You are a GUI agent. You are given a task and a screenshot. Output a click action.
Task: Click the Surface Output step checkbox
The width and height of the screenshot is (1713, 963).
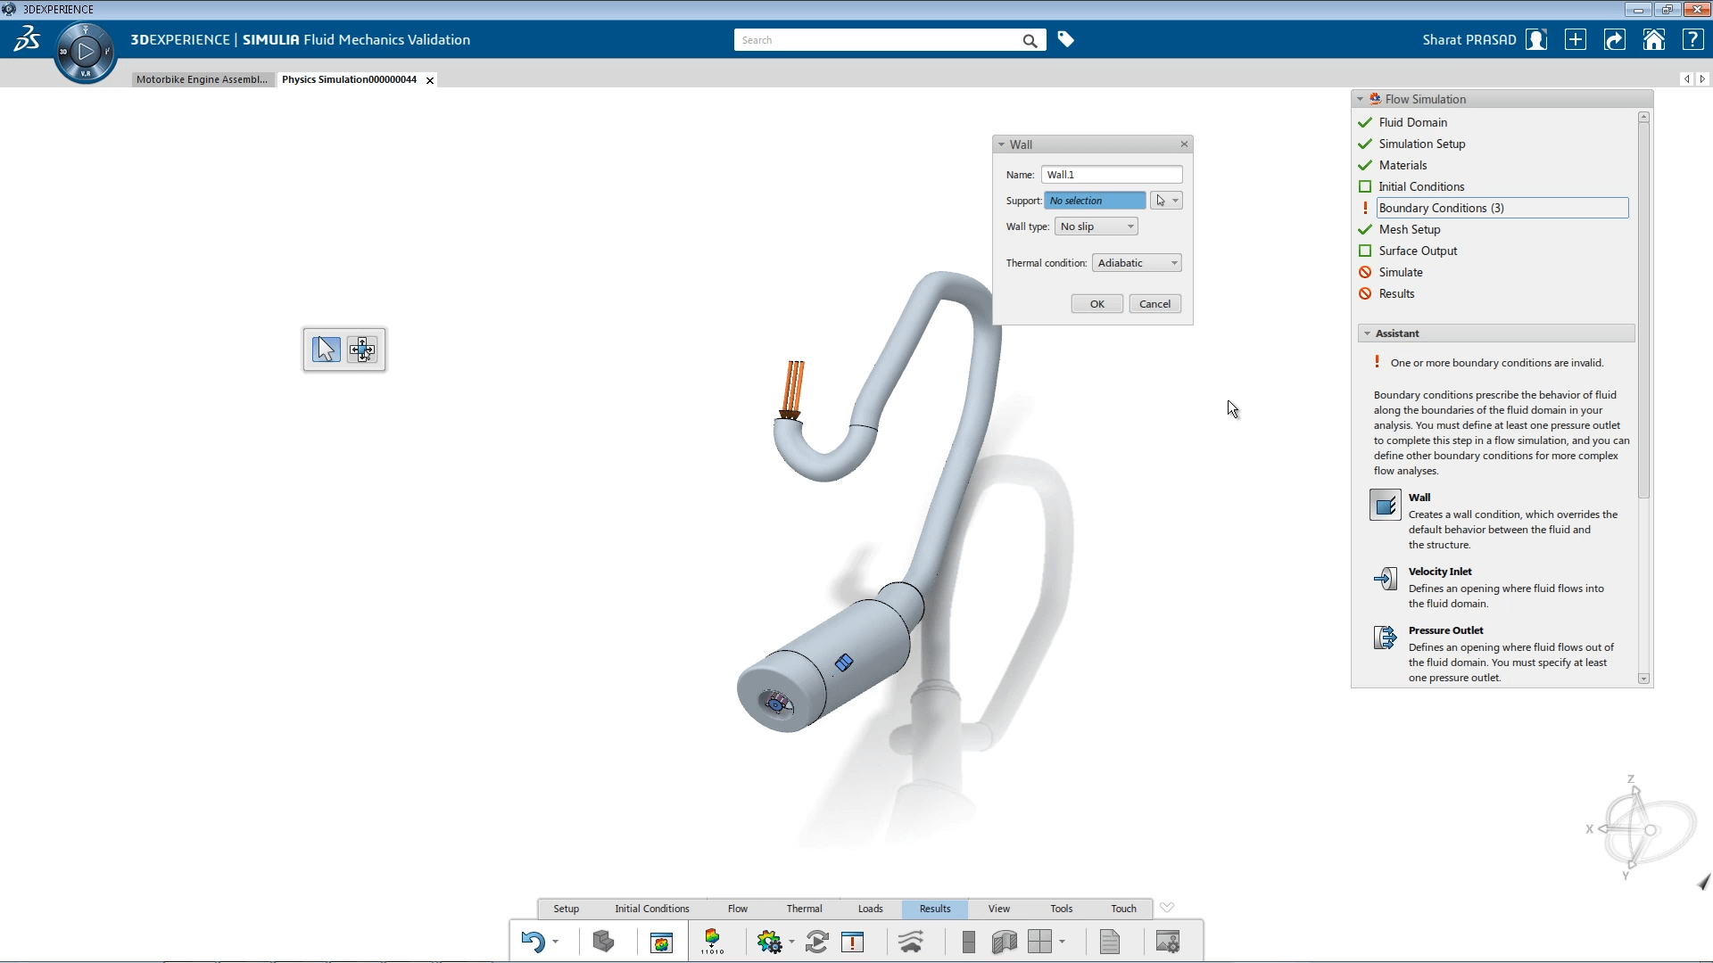(1365, 251)
